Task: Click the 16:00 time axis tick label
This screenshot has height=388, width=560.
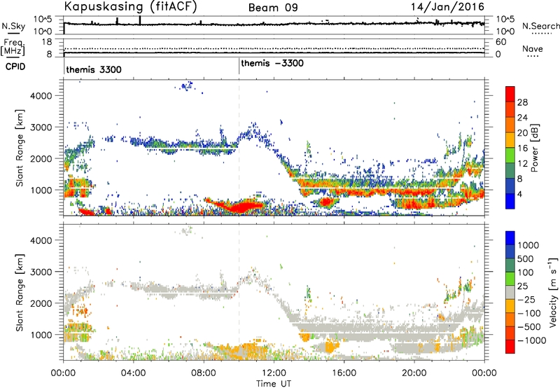Action: (x=344, y=373)
